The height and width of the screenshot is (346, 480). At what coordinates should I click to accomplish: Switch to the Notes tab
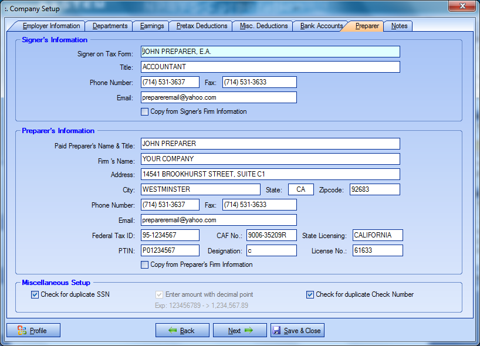pos(399,26)
